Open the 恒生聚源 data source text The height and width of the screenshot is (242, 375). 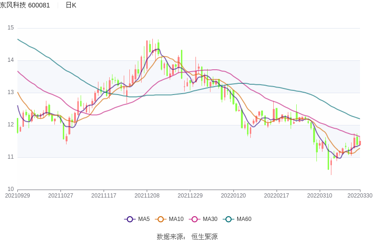pos(204,237)
